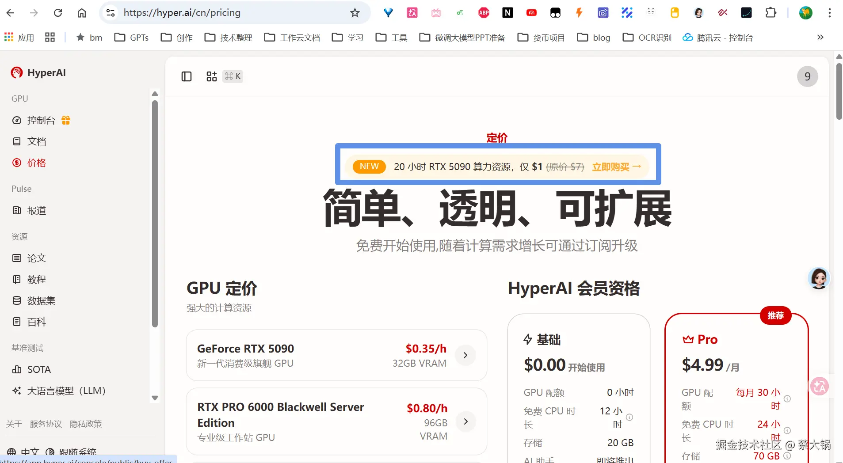
Task: Open the pink translate extension in toolbar
Action: pos(412,13)
